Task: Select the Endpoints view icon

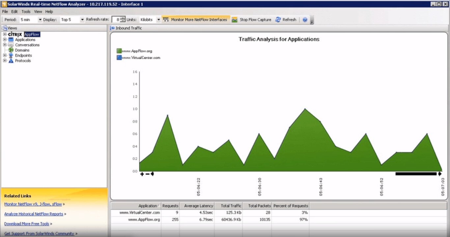Action: (x=11, y=55)
